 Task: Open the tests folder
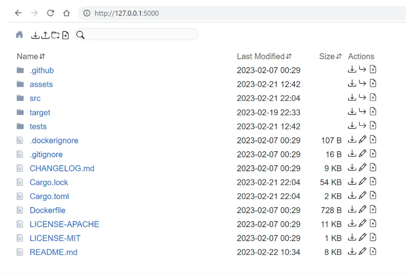point(38,126)
